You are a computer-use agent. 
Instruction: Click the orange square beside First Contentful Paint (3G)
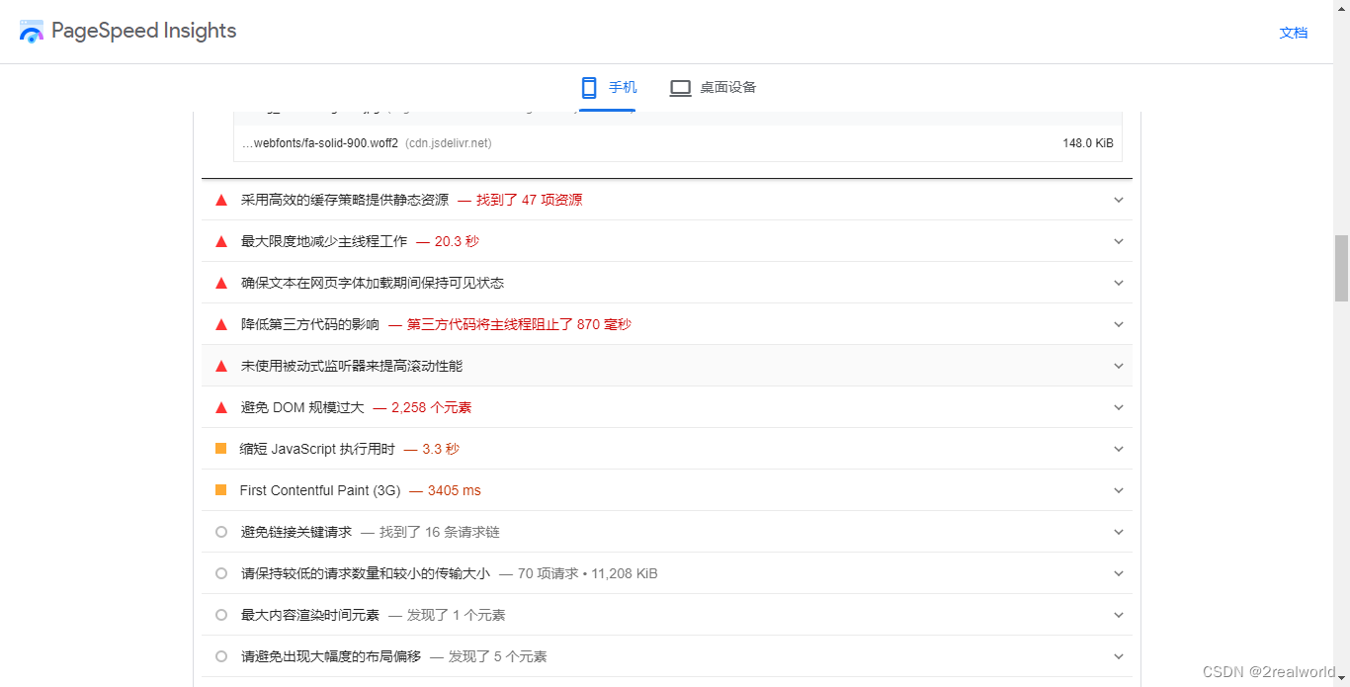[220, 489]
